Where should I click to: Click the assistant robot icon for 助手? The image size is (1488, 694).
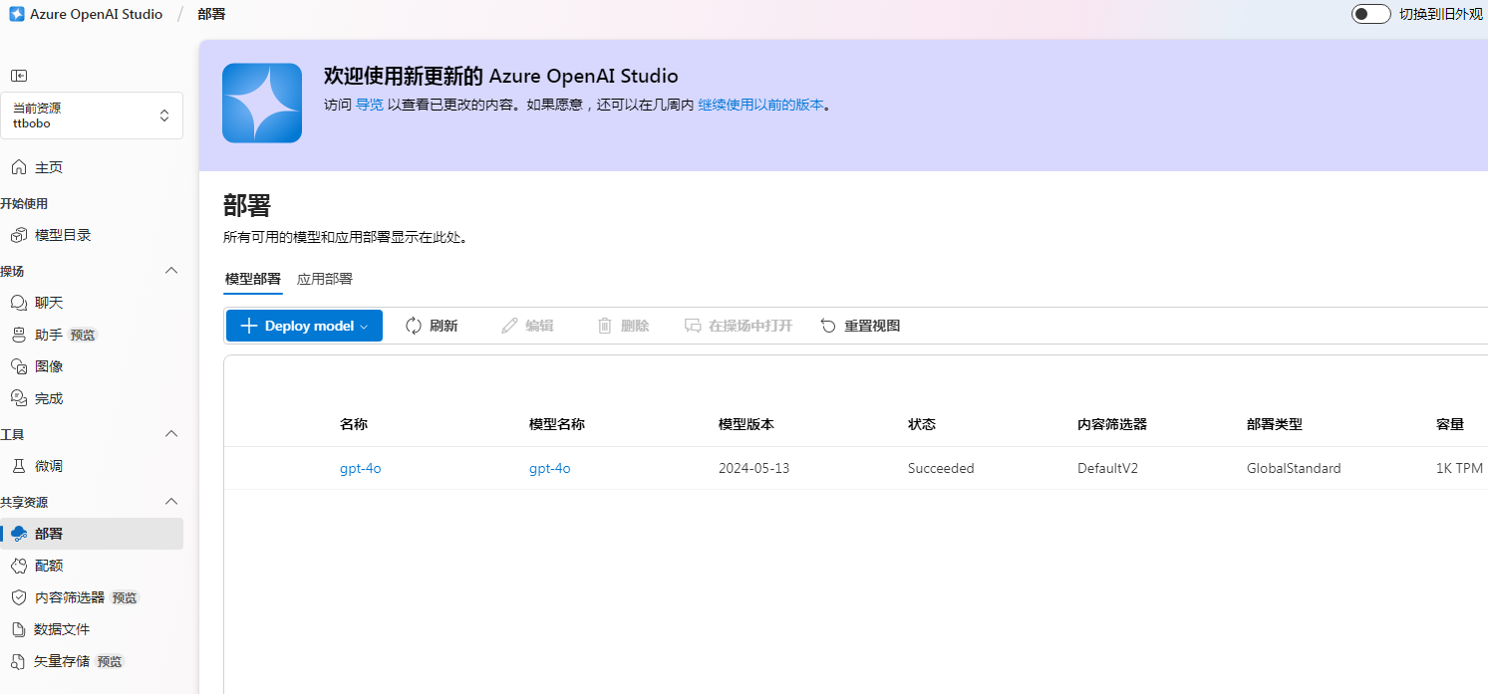pos(19,335)
